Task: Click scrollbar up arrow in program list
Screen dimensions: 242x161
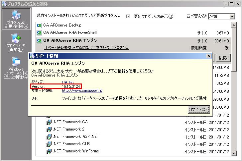Action: 234,25
